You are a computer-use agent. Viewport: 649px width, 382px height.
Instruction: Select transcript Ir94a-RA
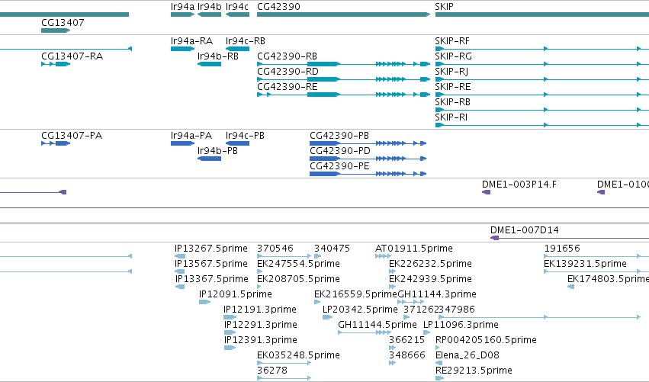[182, 49]
